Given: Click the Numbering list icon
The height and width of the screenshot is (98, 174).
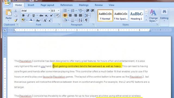Looking at the screenshot, I should (73, 11).
